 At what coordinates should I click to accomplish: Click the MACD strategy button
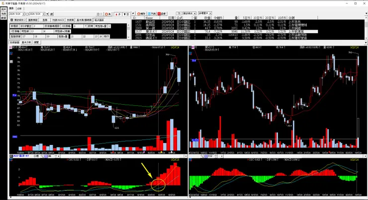[x=58, y=20]
